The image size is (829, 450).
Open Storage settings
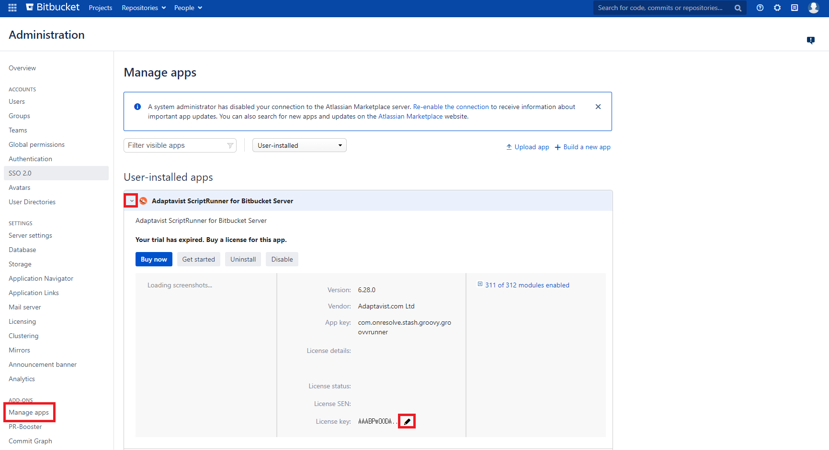pyautogui.click(x=20, y=264)
